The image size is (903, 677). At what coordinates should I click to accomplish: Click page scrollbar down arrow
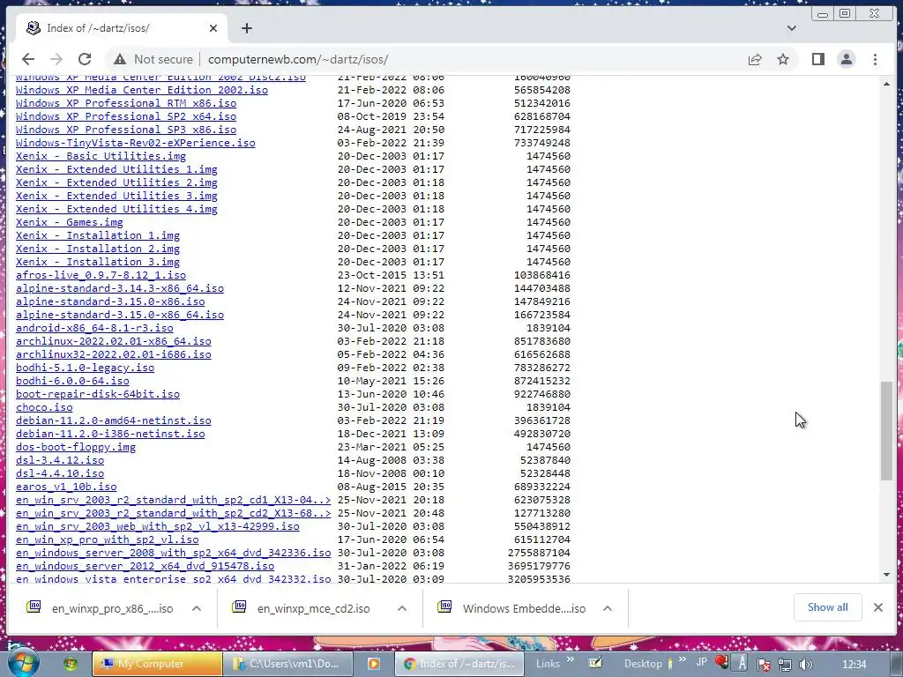click(x=886, y=575)
